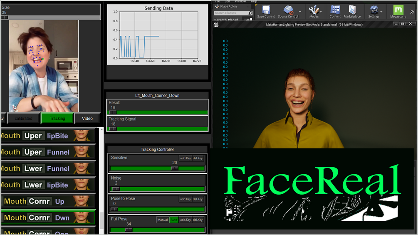Click the Tracking Controller header label
Viewport: 418px width, 235px height.
point(157,149)
